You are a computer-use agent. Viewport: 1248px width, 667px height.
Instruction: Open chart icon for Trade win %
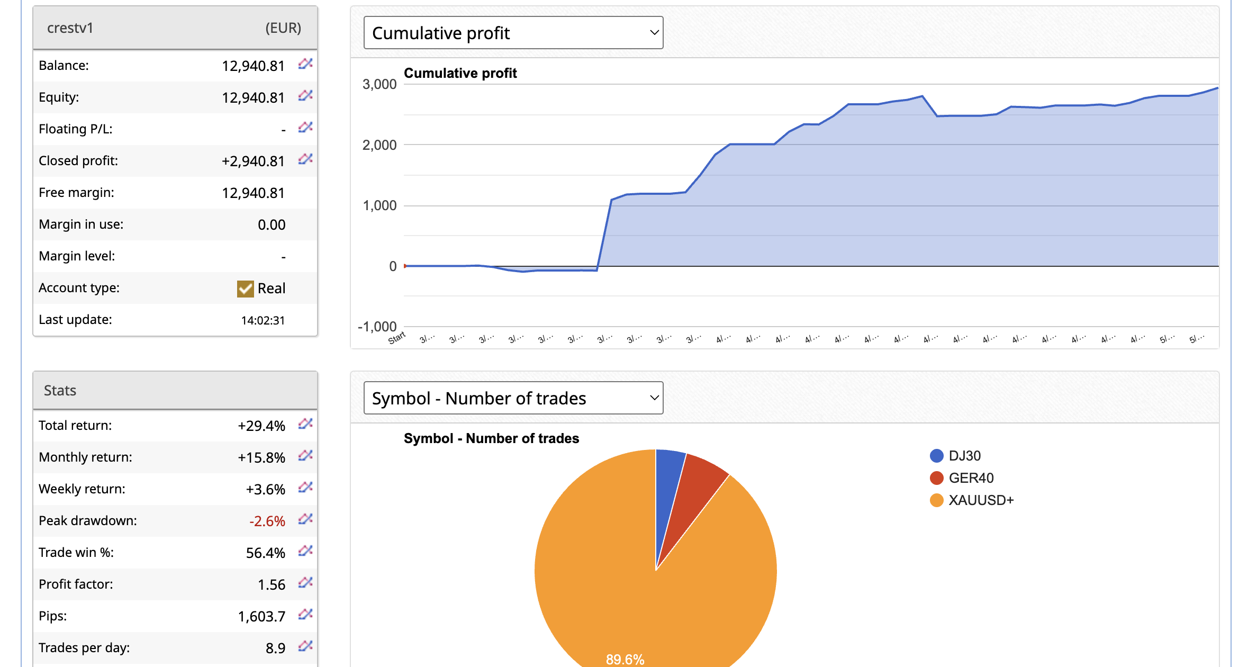pyautogui.click(x=305, y=551)
